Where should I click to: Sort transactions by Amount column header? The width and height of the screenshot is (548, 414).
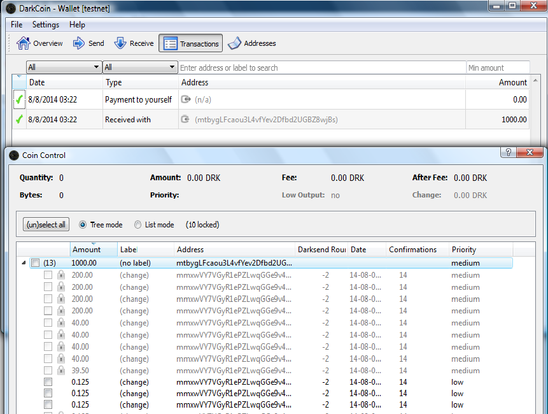click(x=498, y=83)
